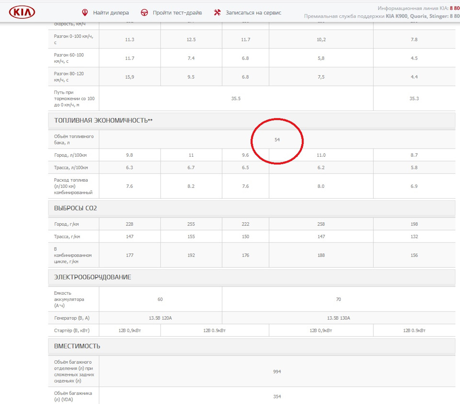Open the Пройти тест-драйв link
This screenshot has width=460, height=404.
tap(177, 12)
